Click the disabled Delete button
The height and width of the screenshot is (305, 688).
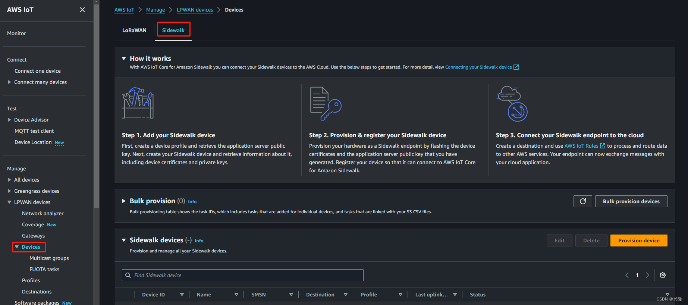(591, 240)
